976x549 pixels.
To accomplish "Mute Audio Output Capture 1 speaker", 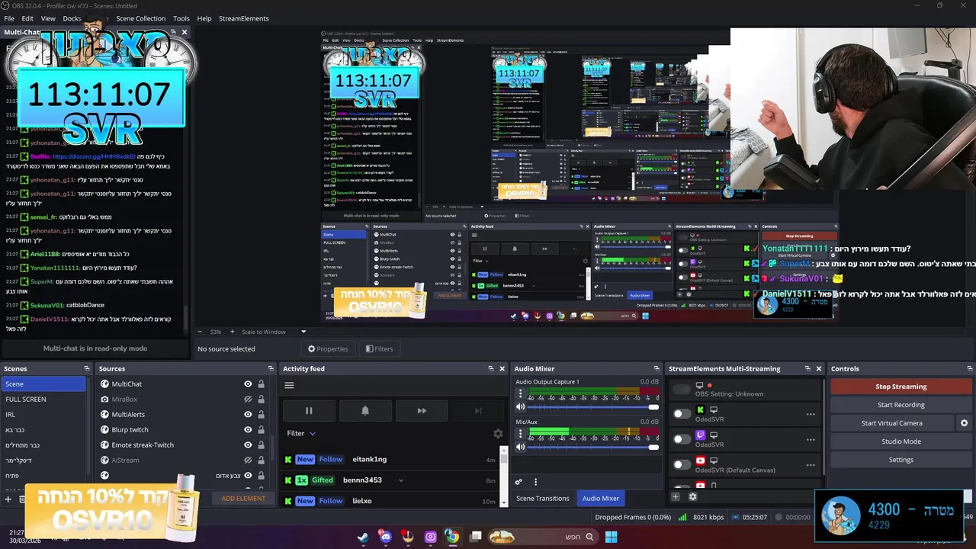I will coord(521,407).
